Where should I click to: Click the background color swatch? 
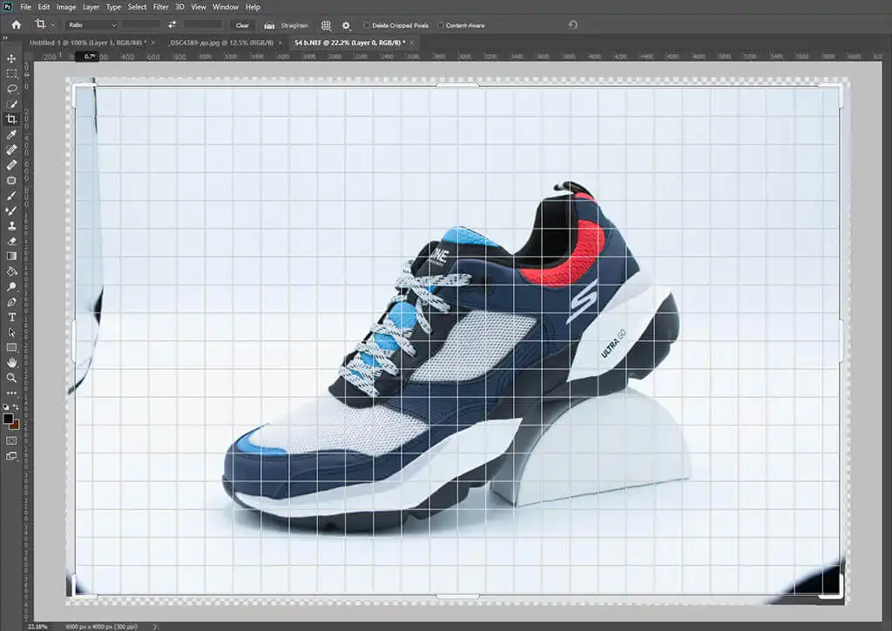pyautogui.click(x=16, y=426)
